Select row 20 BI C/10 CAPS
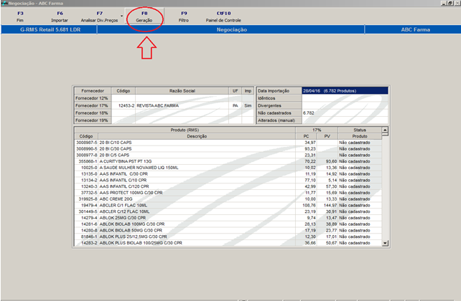 228,143
